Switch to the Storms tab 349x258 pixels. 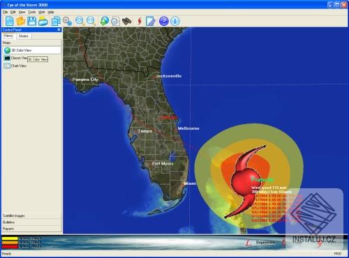(x=24, y=36)
